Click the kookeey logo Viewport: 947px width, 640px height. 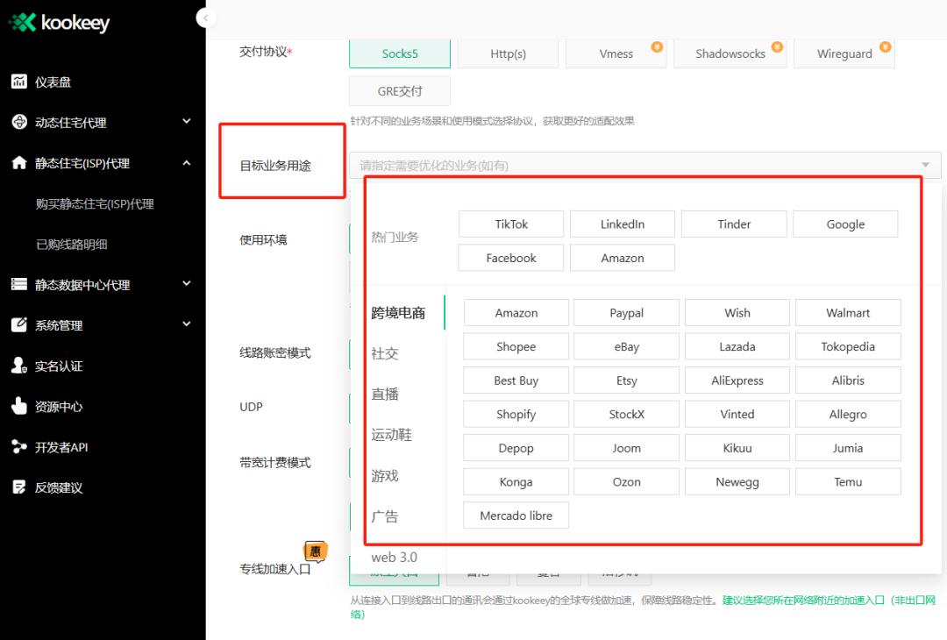[59, 23]
